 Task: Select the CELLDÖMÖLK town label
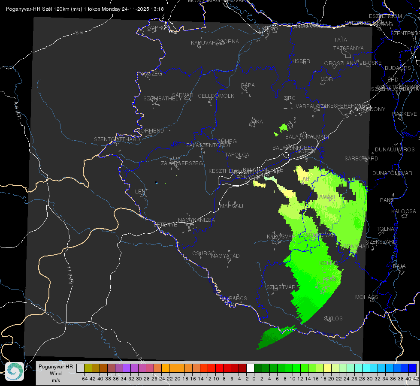[x=216, y=96]
